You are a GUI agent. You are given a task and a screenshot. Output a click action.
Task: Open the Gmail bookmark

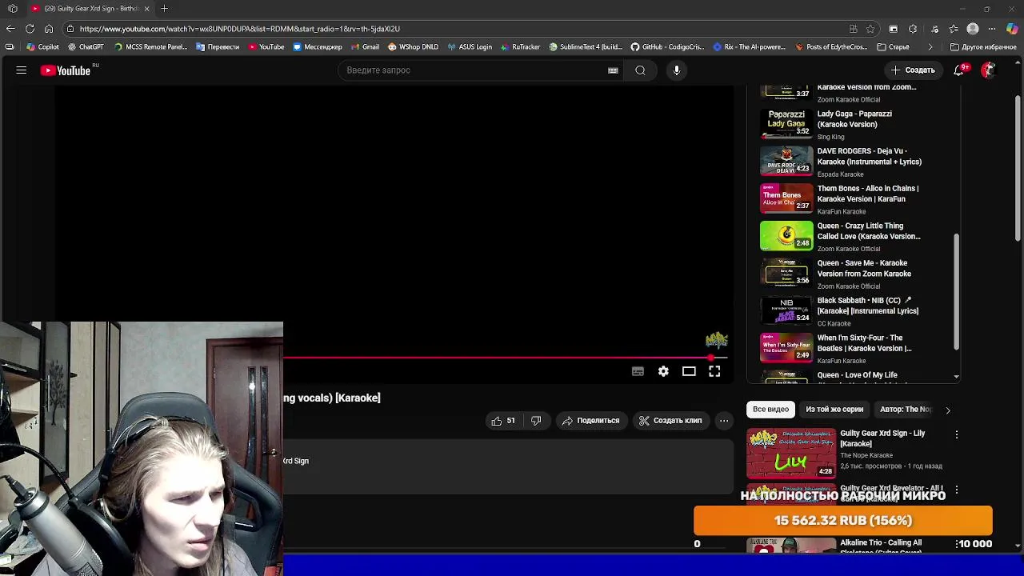click(365, 47)
